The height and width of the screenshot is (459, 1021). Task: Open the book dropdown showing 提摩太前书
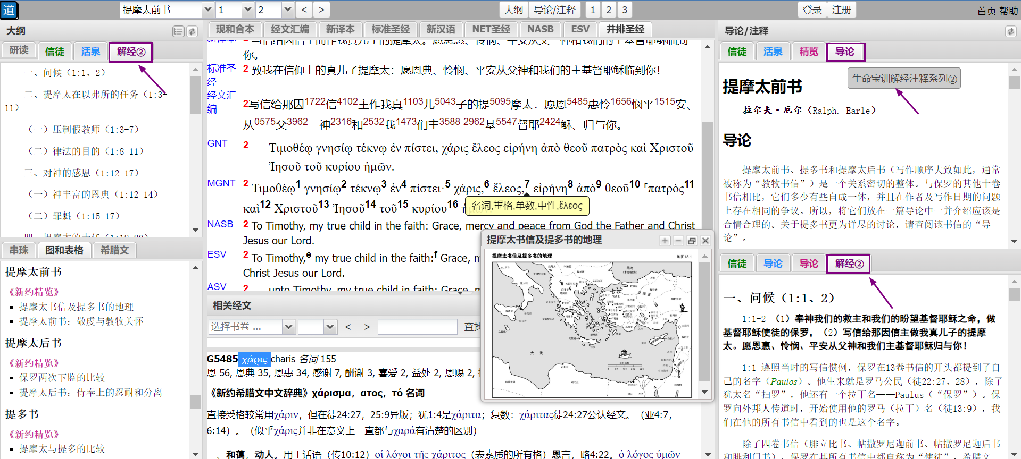(x=207, y=10)
